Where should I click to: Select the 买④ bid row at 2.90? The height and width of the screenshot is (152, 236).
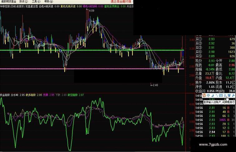[x=215, y=52]
